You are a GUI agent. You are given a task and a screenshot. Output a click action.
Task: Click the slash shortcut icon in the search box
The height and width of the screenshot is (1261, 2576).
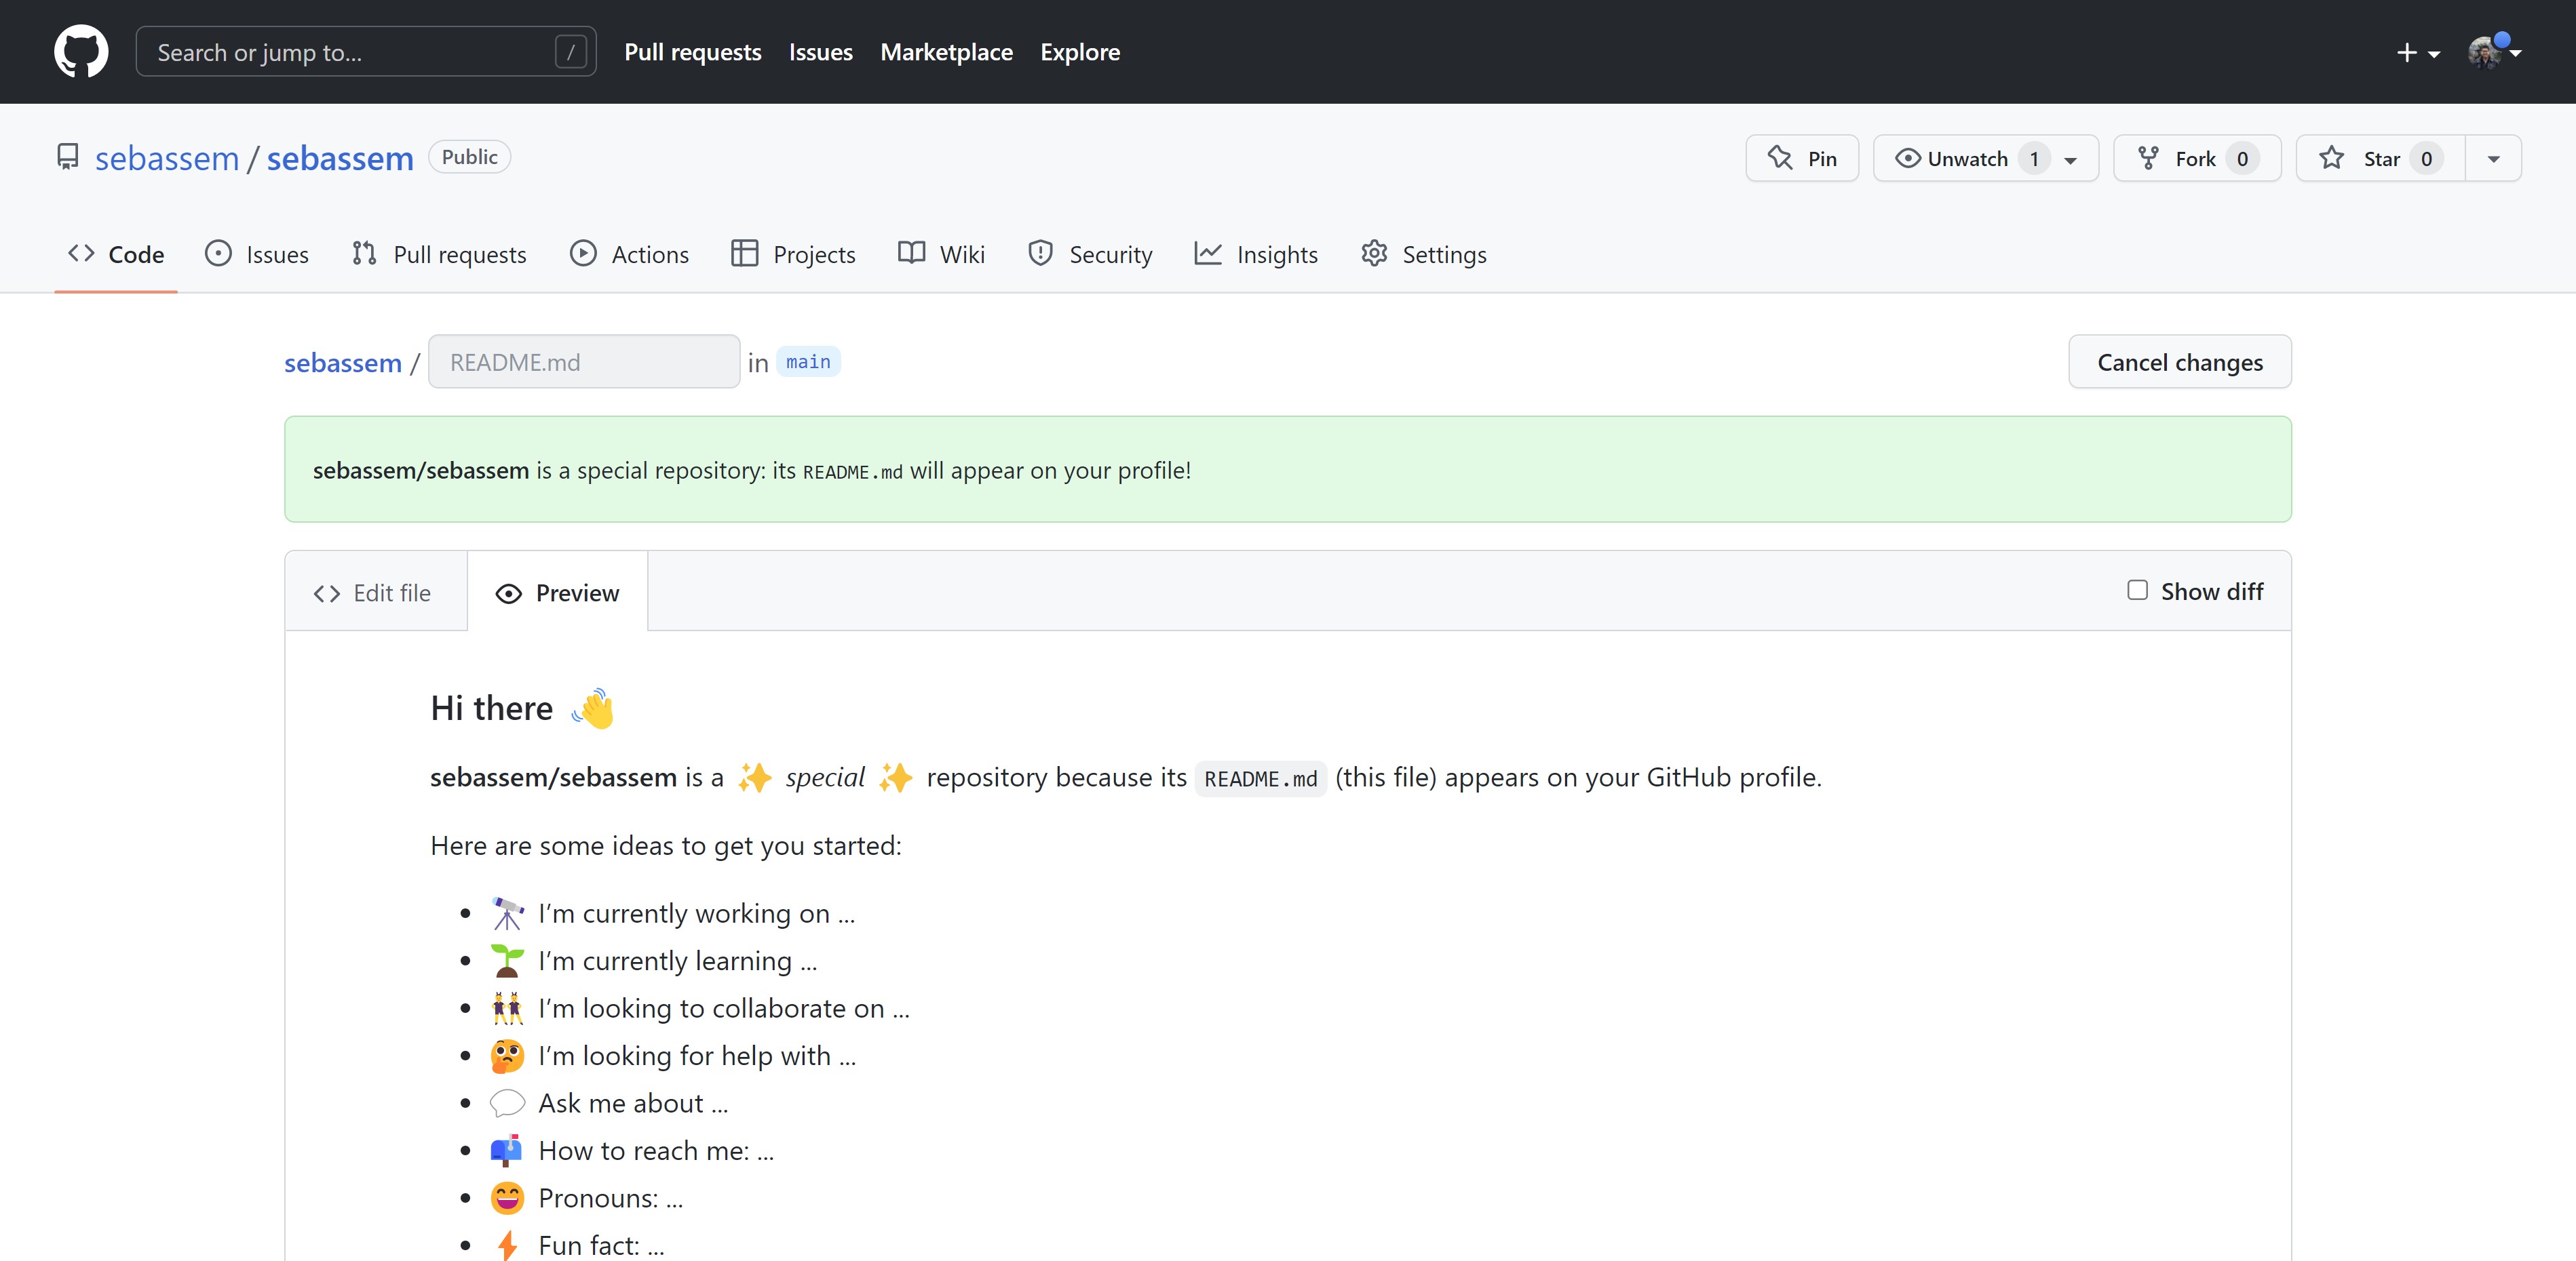coord(570,52)
